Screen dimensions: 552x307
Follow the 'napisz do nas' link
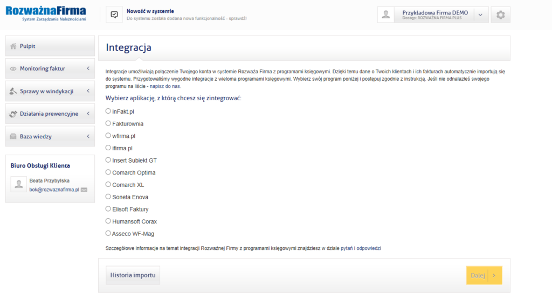click(x=165, y=86)
